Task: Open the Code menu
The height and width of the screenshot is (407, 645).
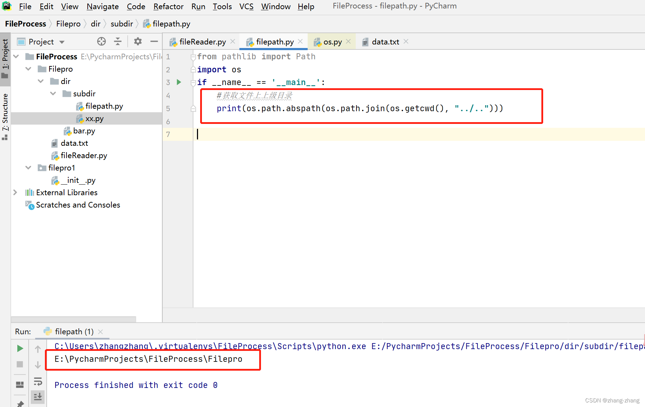Action: 136,6
